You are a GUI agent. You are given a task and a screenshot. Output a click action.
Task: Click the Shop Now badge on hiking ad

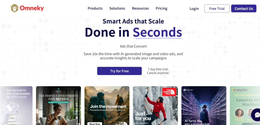click(95, 124)
